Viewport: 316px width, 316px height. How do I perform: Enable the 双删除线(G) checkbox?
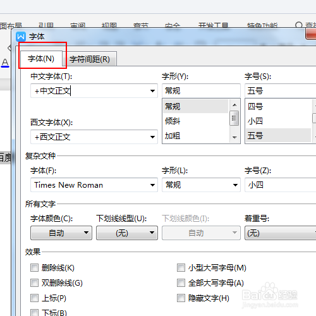(34, 283)
